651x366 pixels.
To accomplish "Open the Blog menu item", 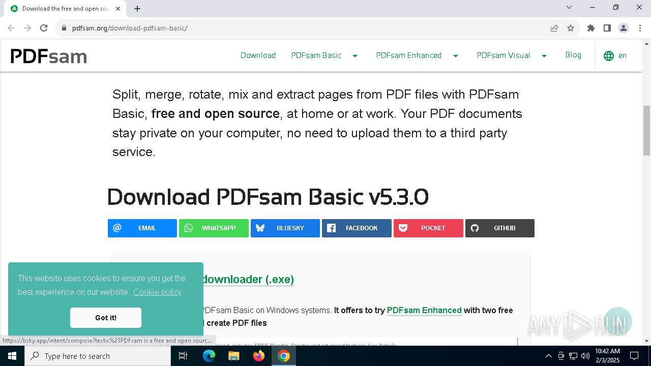I will 573,55.
